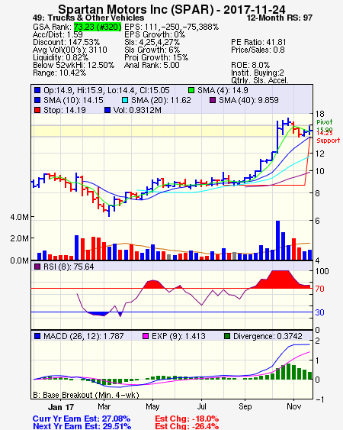Click the tallest blue volume bar in October

(x=278, y=241)
